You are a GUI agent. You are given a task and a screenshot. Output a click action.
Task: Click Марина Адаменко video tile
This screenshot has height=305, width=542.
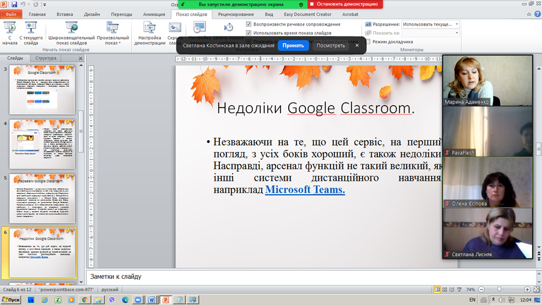point(487,80)
